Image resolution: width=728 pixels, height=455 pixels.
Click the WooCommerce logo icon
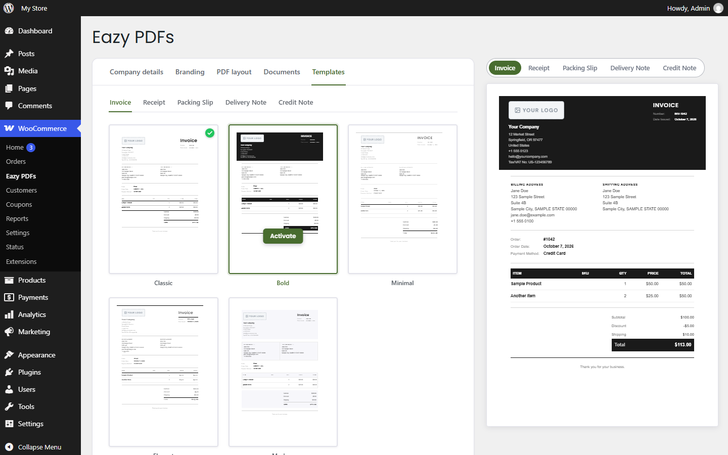[9, 128]
